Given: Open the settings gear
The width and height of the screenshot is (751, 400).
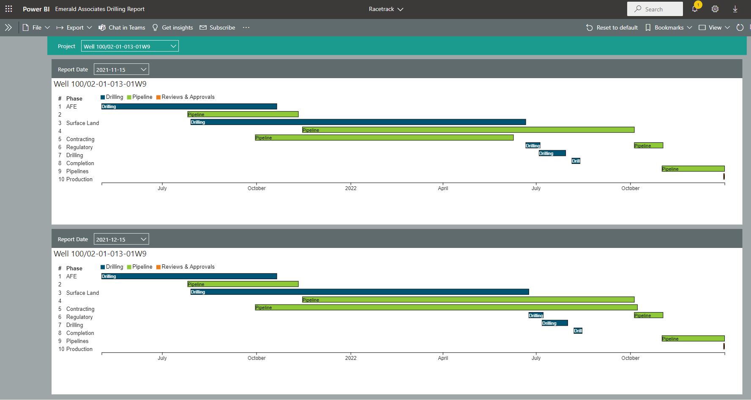Looking at the screenshot, I should point(715,9).
